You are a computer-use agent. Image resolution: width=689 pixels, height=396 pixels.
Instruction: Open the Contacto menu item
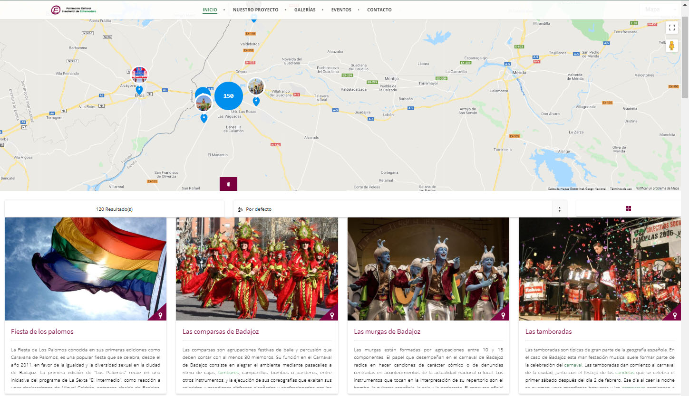click(x=379, y=9)
